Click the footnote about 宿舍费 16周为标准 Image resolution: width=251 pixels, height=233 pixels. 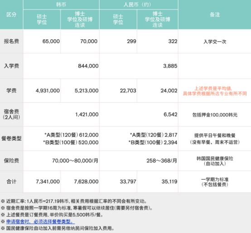77,208
